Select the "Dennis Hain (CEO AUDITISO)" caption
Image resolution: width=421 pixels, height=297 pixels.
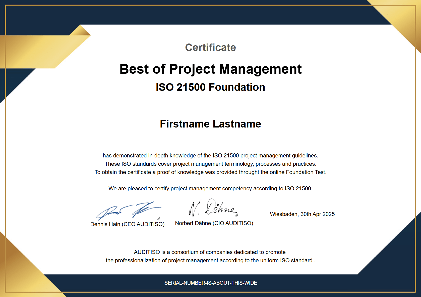(x=127, y=224)
